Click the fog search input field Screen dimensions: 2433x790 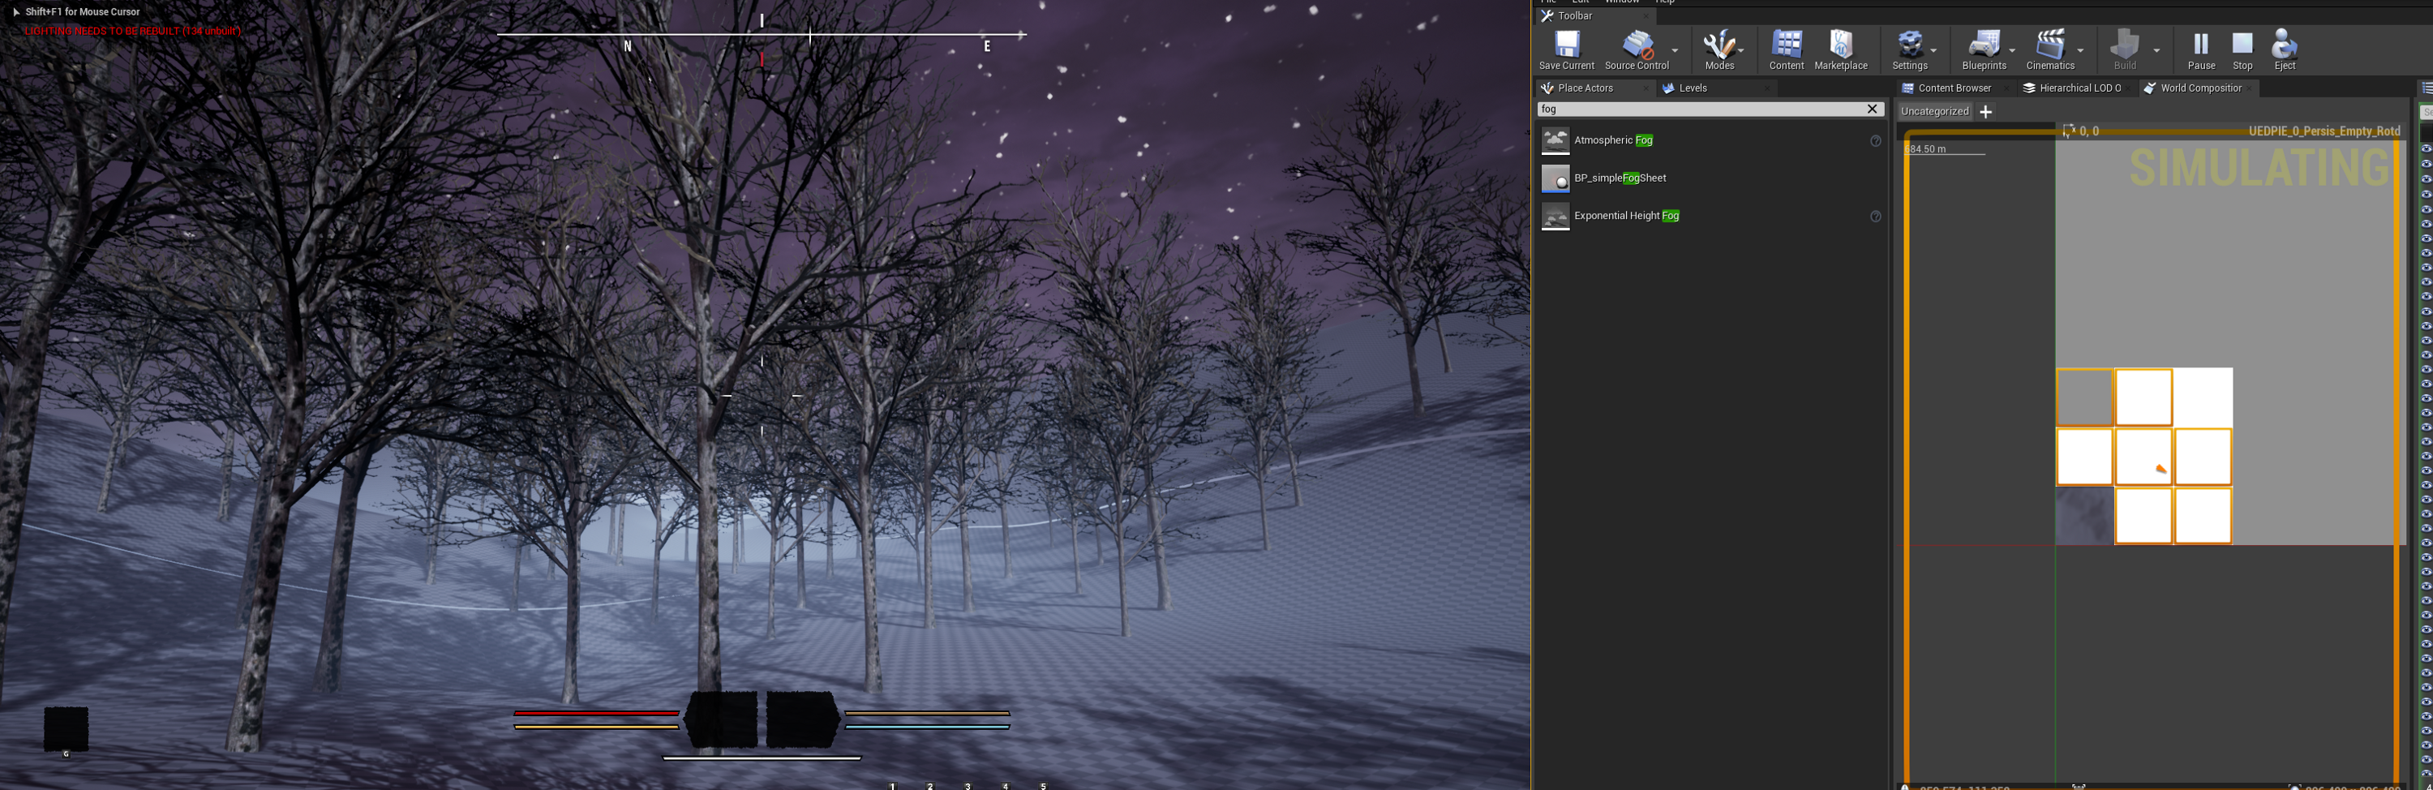1701,109
